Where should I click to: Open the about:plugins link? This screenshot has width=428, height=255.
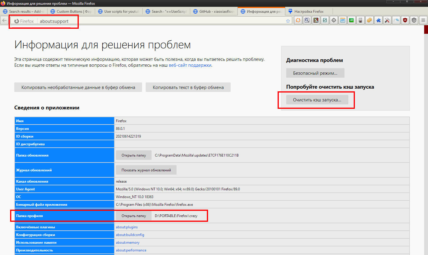pyautogui.click(x=127, y=227)
